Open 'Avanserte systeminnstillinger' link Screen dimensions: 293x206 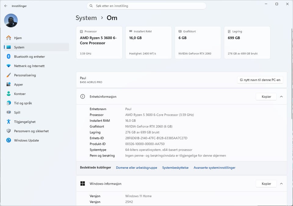[x=215, y=168]
